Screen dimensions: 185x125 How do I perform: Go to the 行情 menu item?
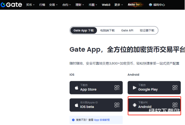[x=42, y=5]
